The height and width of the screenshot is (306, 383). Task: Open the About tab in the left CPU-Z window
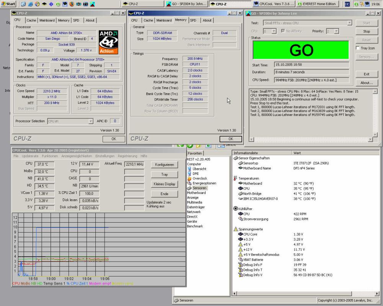click(x=90, y=20)
